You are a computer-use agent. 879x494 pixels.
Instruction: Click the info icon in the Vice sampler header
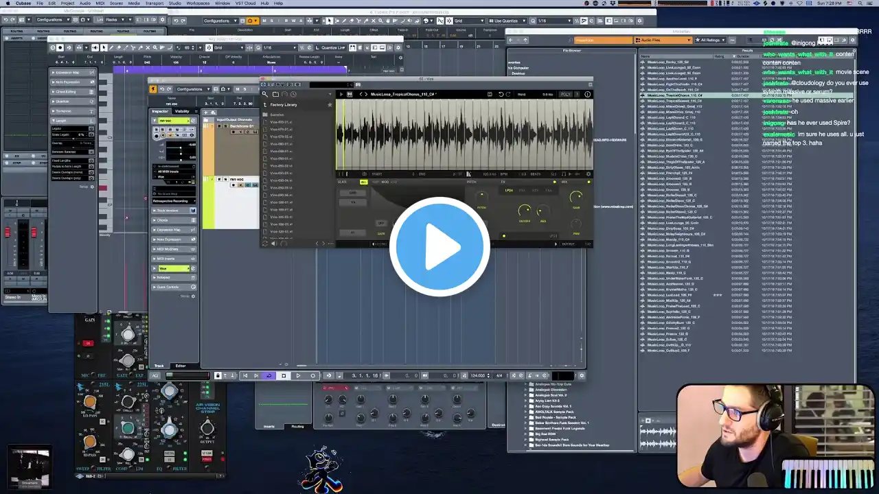click(587, 94)
